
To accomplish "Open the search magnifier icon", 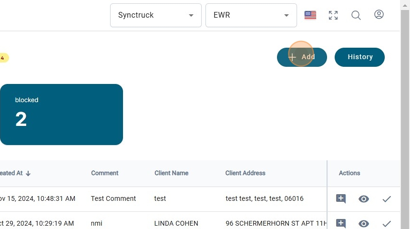I will pos(356,15).
